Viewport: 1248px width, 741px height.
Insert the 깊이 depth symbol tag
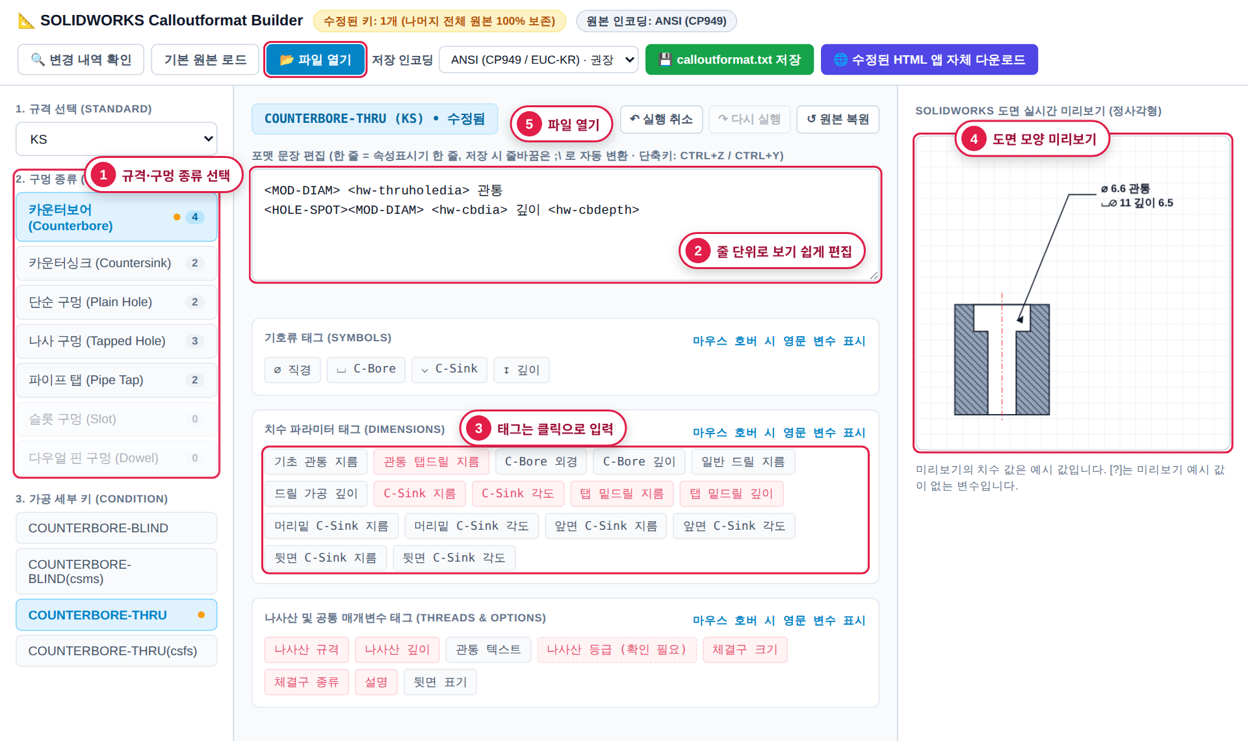(x=521, y=370)
